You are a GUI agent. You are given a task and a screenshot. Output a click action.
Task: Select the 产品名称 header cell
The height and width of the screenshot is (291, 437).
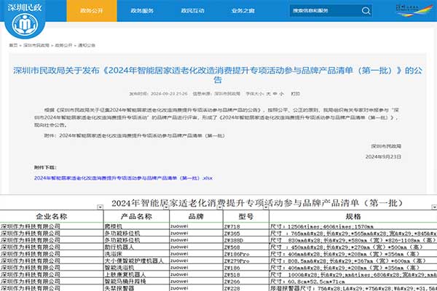pos(136,216)
